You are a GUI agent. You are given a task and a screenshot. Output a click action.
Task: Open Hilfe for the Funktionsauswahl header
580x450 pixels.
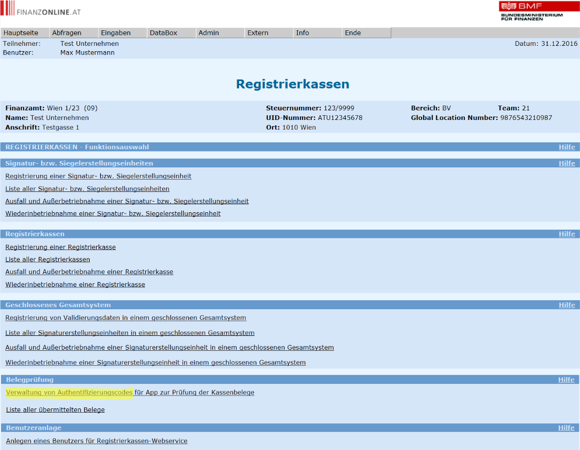(567, 147)
